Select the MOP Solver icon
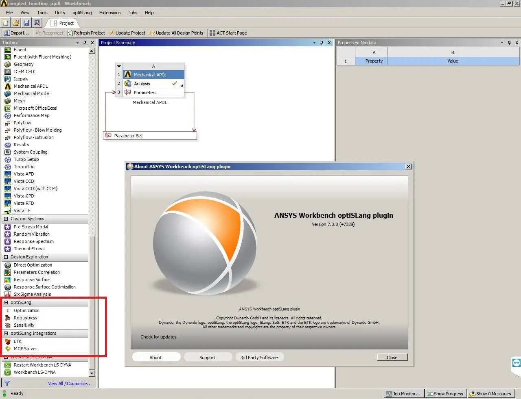This screenshot has height=399, width=521. [8, 349]
